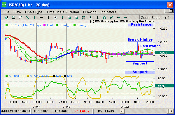This screenshot has height=115, width=175.
Task: Click the zoom out magnifier icon
Action: tap(76, 17)
